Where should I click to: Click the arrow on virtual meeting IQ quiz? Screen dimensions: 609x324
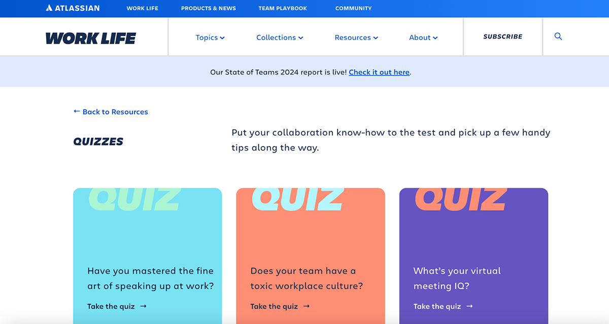tap(469, 306)
